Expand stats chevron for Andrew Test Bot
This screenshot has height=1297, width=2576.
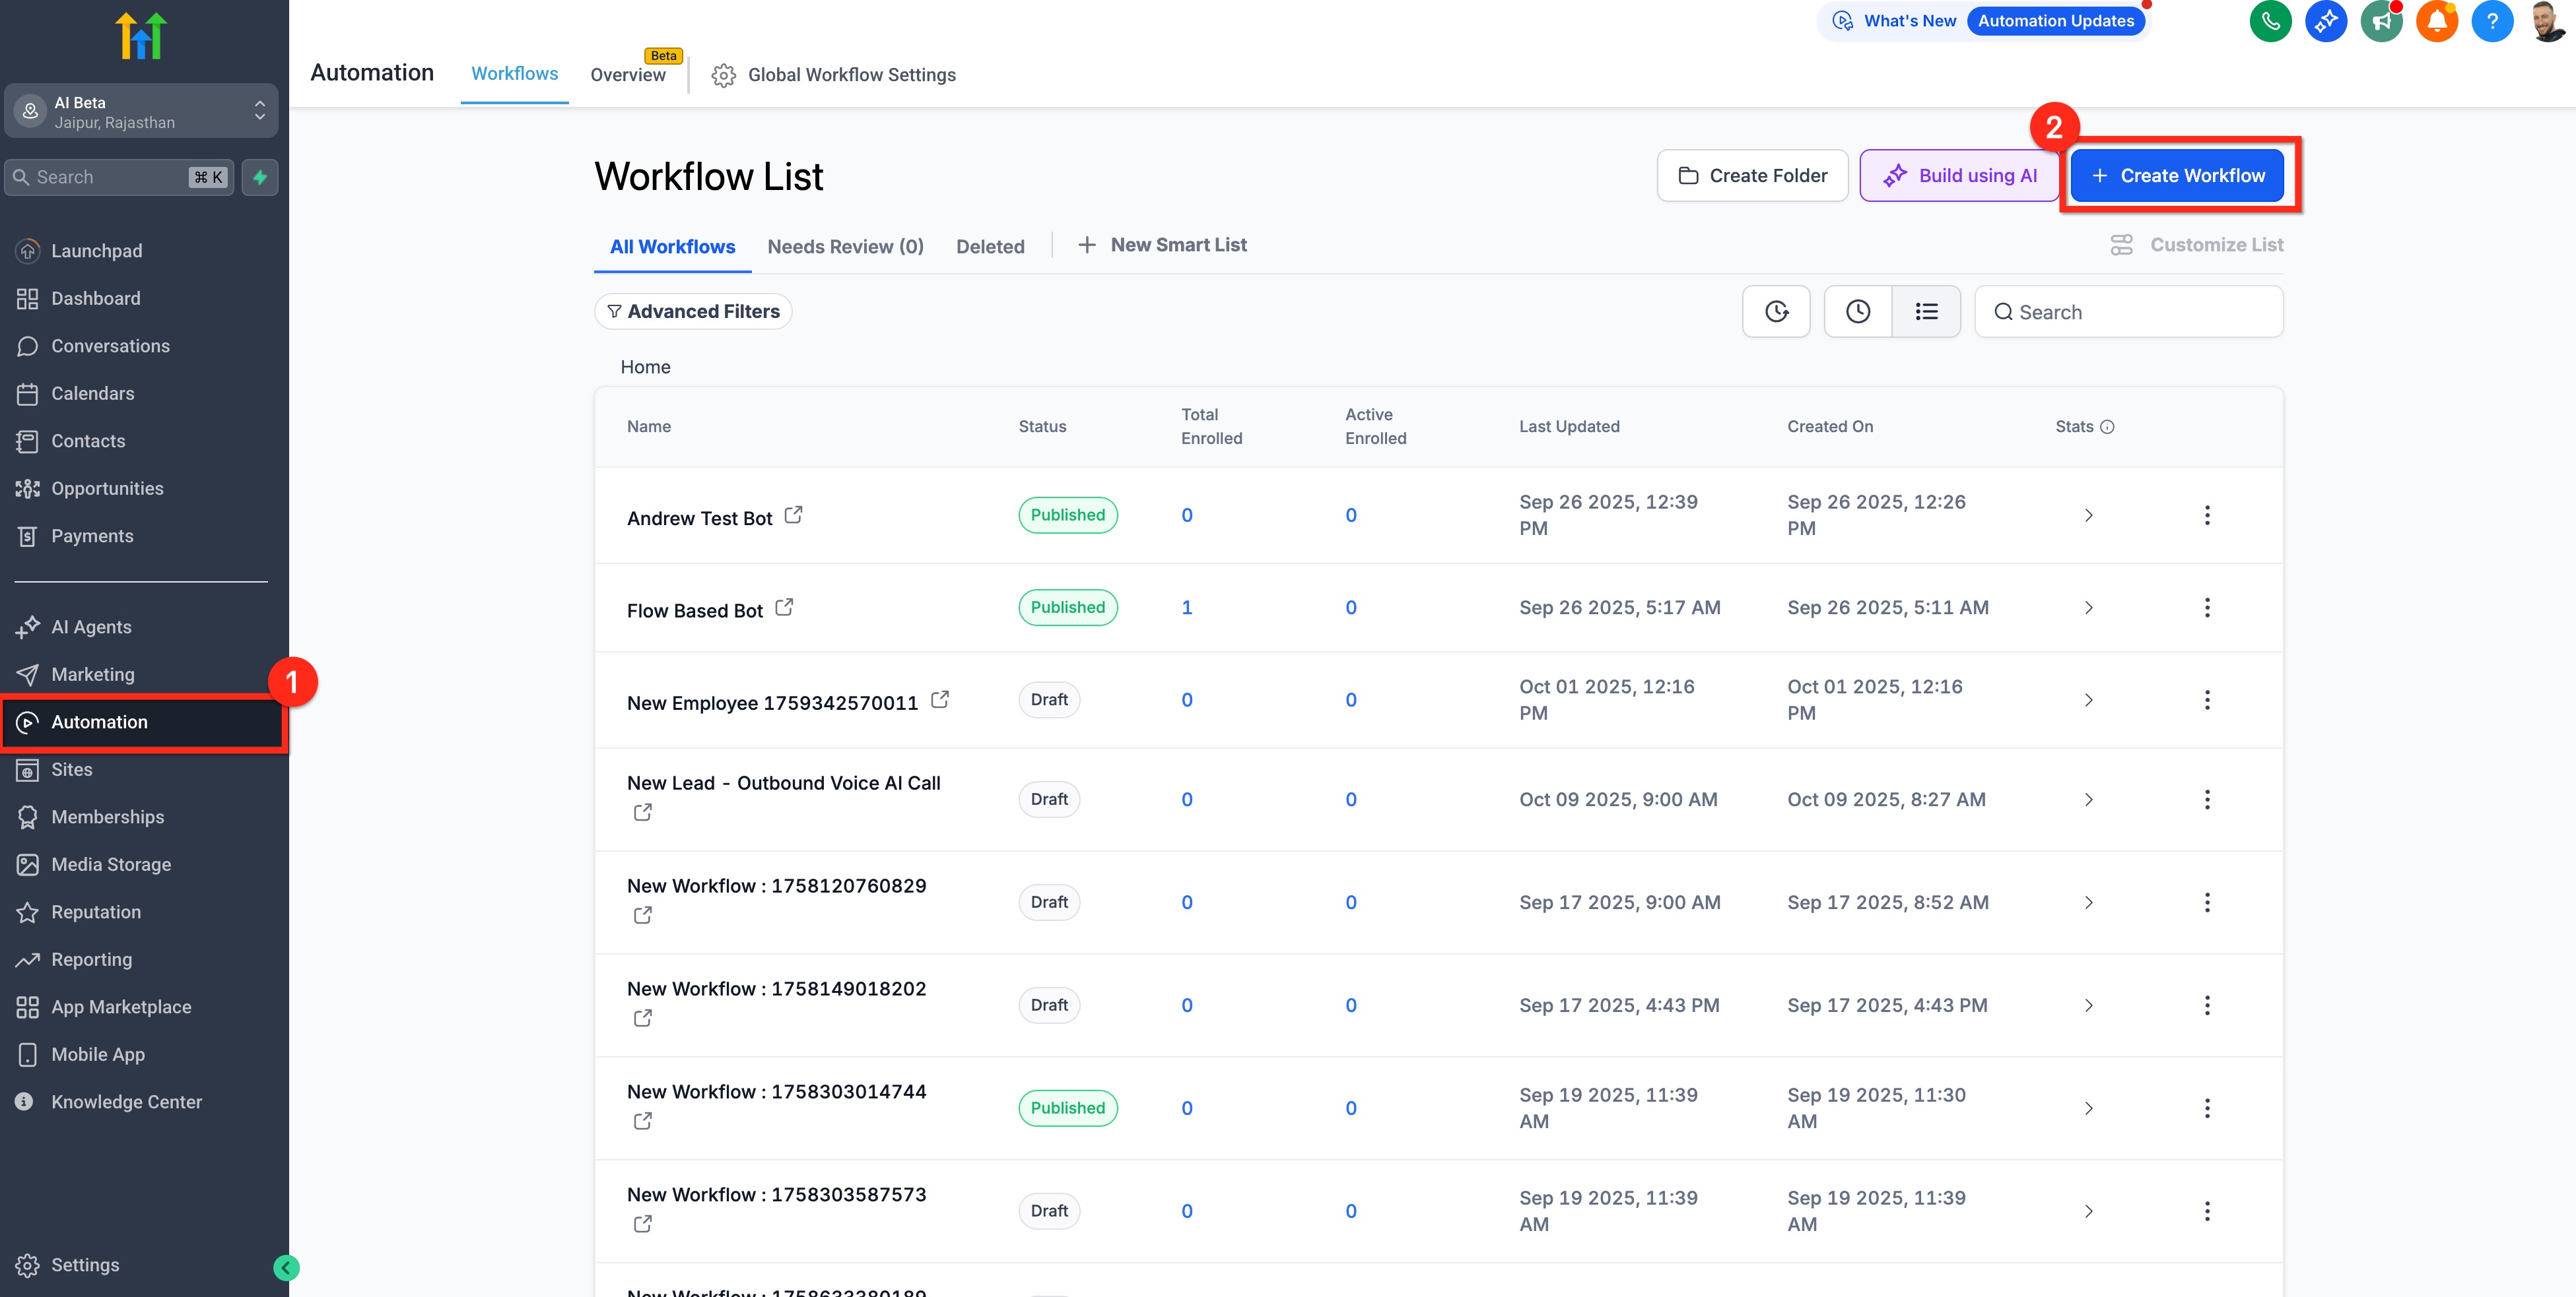click(x=2088, y=516)
